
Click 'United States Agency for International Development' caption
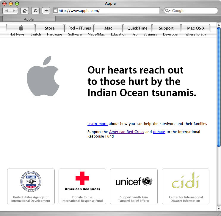[31, 199]
